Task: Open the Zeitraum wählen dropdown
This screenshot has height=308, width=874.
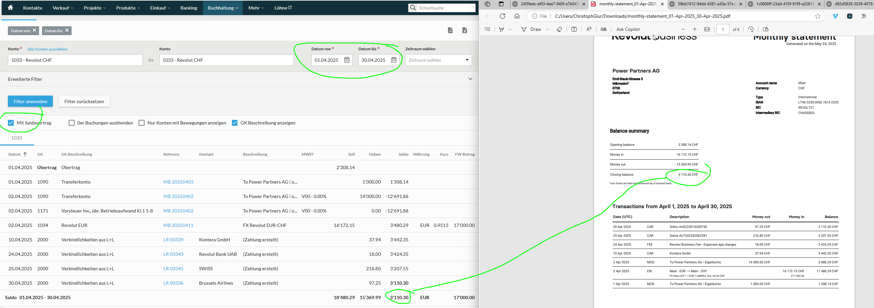Action: pyautogui.click(x=438, y=60)
